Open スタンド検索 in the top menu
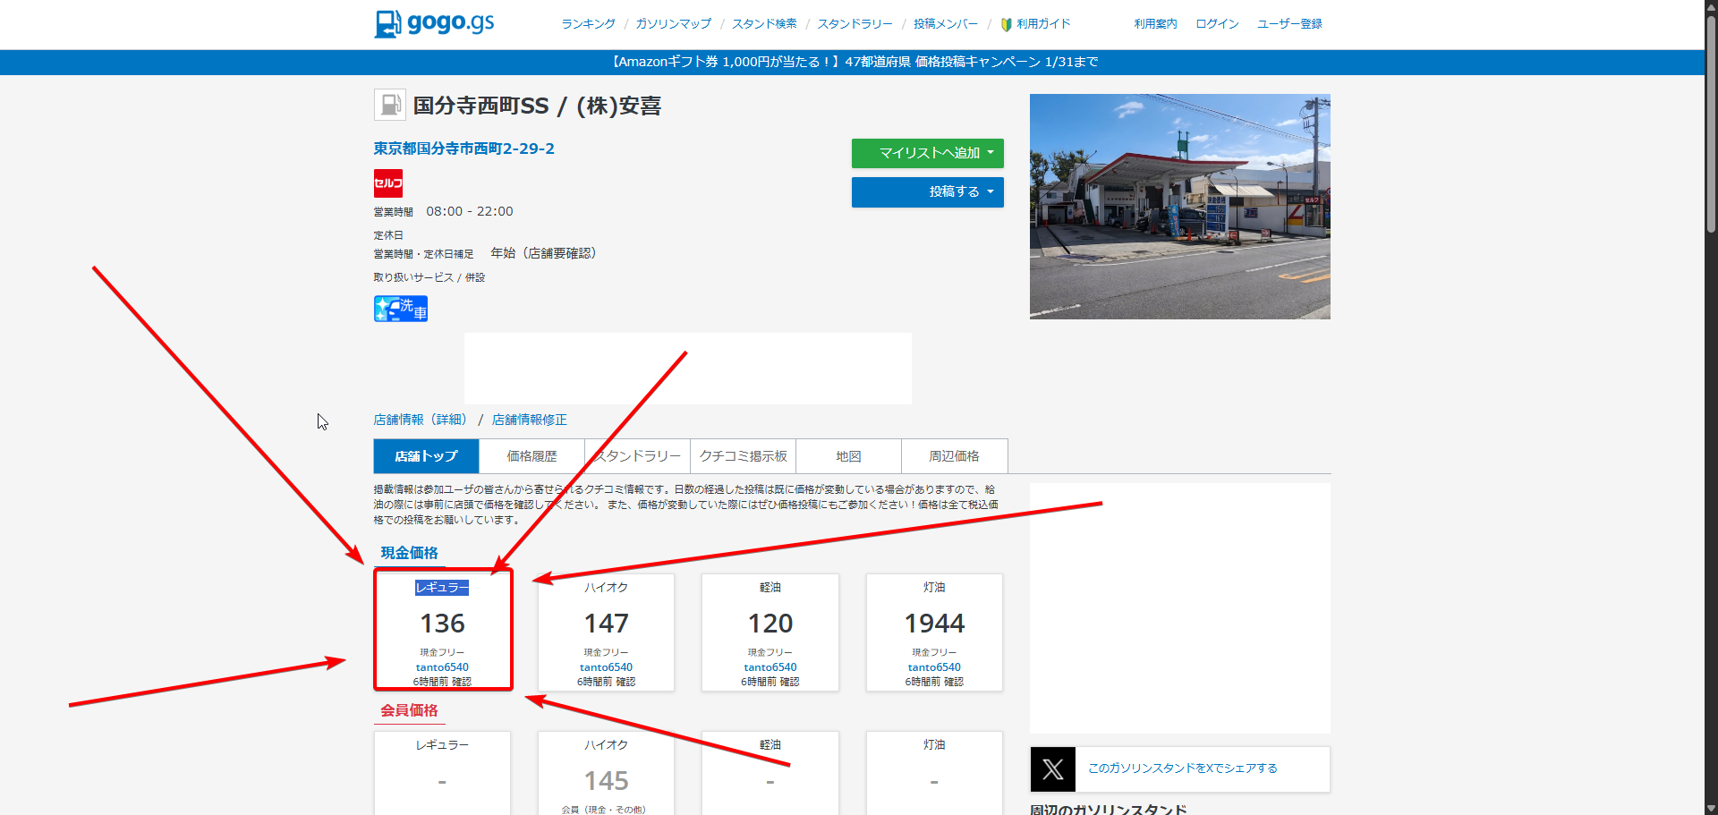Image resolution: width=1718 pixels, height=815 pixels. [x=764, y=24]
